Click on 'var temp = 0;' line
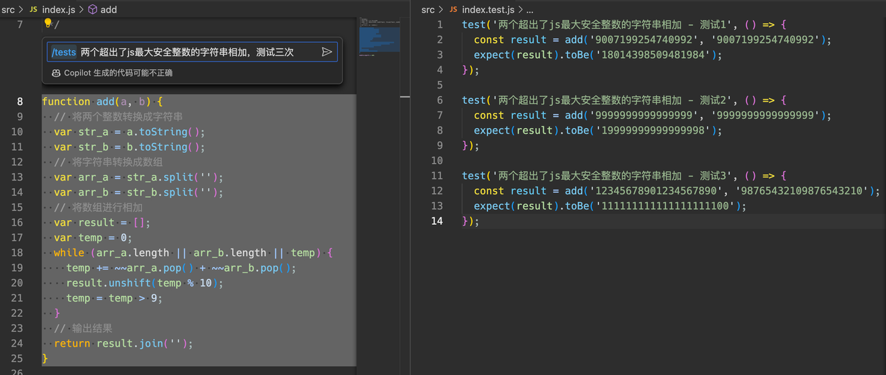This screenshot has height=375, width=886. [x=93, y=237]
